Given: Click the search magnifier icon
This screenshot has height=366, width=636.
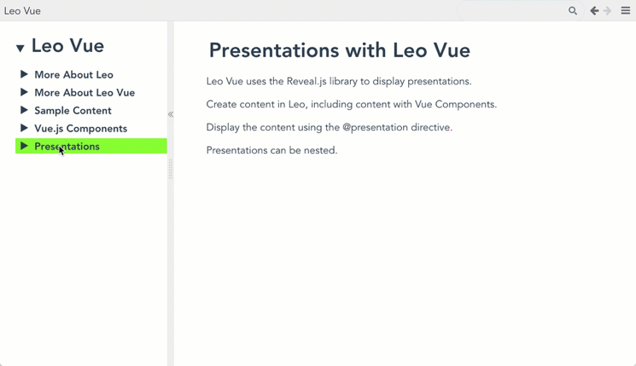Looking at the screenshot, I should coord(573,11).
